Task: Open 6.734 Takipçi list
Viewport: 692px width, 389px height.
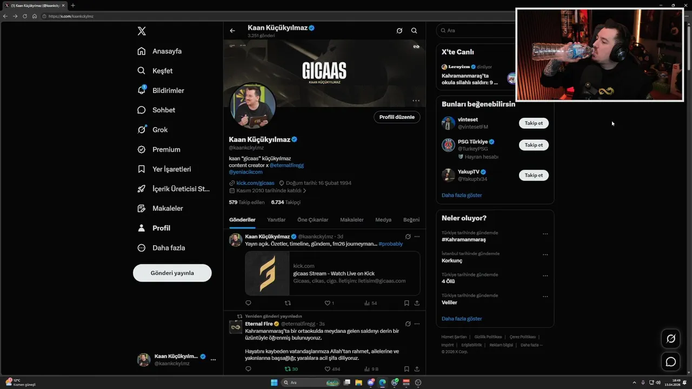Action: [286, 202]
